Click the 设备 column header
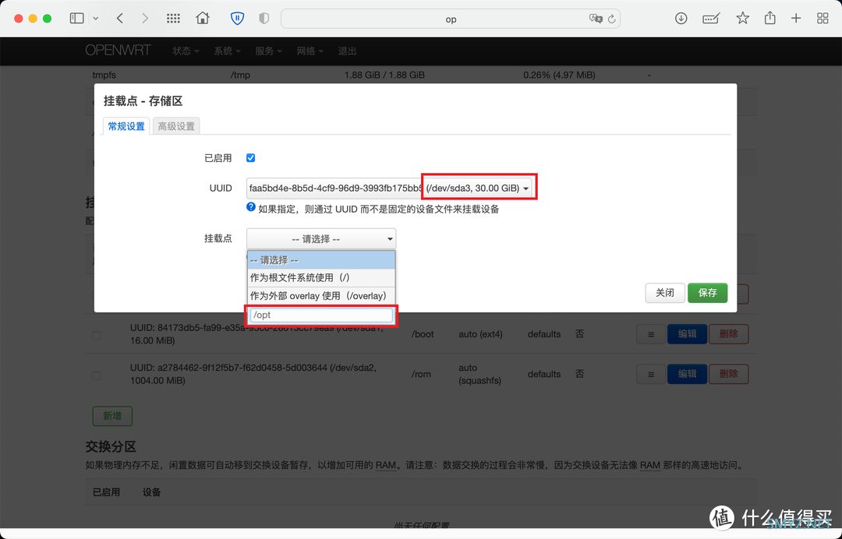The width and height of the screenshot is (842, 539). tap(151, 491)
